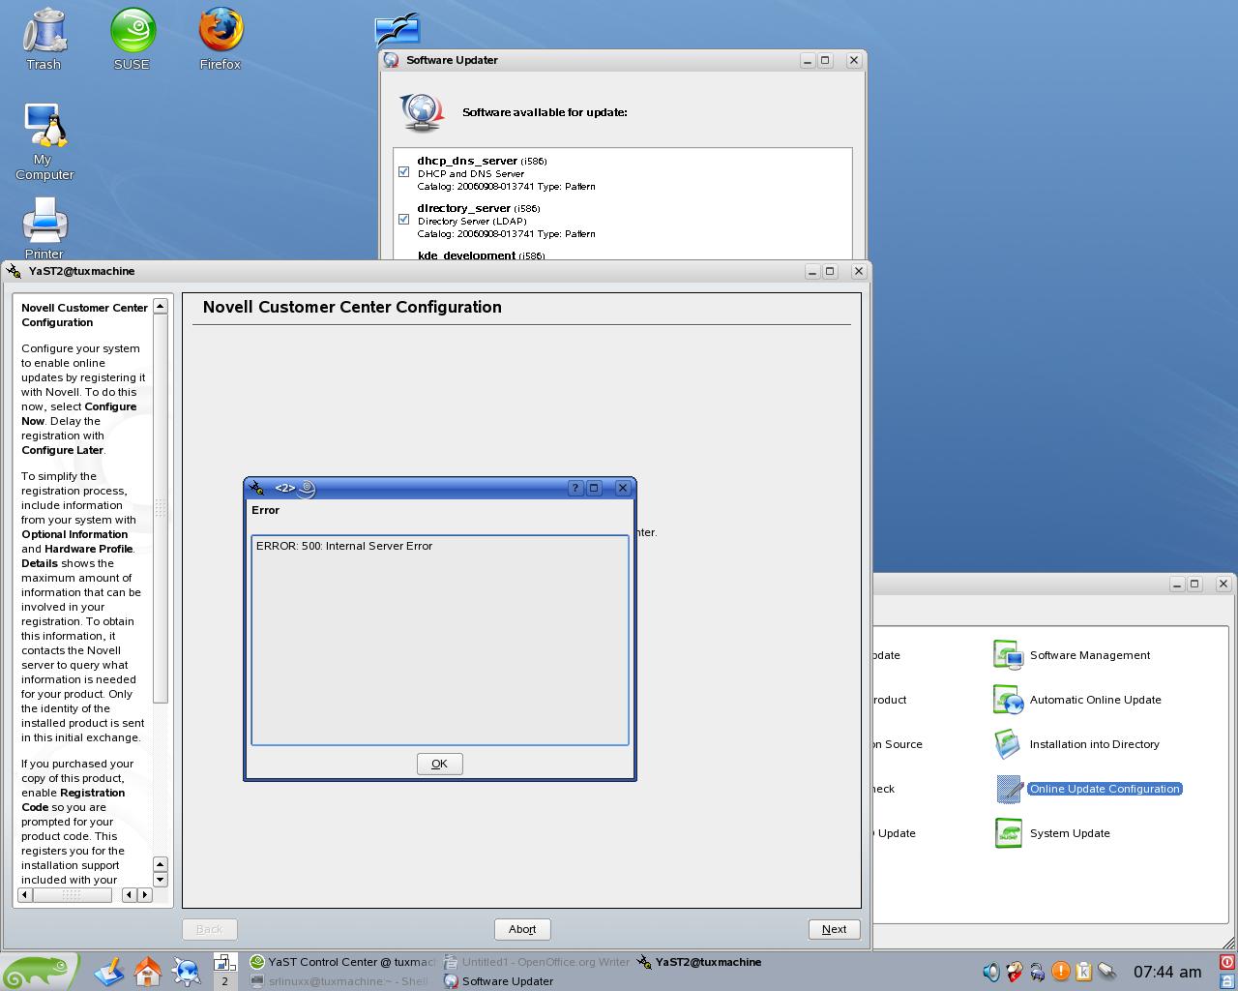Click the padlock tray icon beside the dog
1238x991 pixels.
[1038, 972]
